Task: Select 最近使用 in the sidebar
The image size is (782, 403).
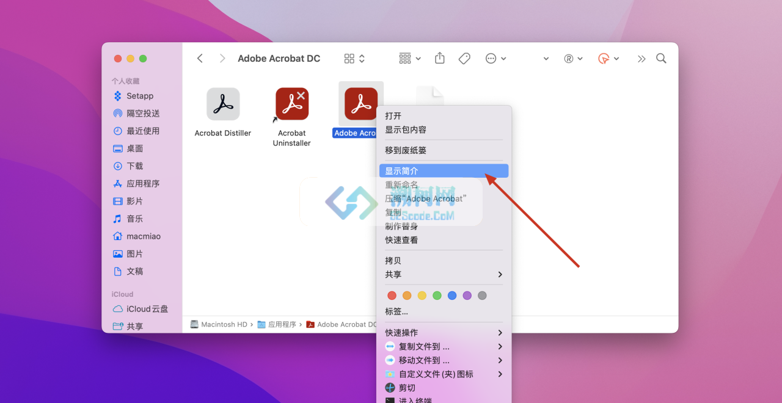Action: [136, 131]
